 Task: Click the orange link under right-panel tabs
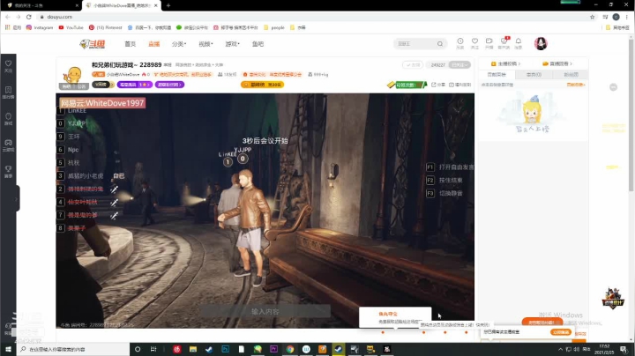(x=575, y=85)
